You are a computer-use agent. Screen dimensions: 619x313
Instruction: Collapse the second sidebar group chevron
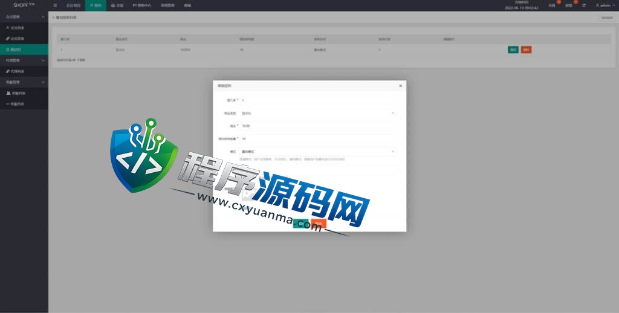pyautogui.click(x=43, y=60)
